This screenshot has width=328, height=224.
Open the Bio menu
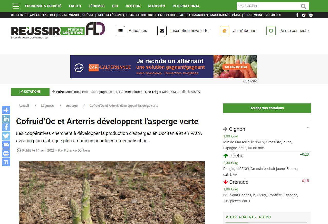point(115,6)
